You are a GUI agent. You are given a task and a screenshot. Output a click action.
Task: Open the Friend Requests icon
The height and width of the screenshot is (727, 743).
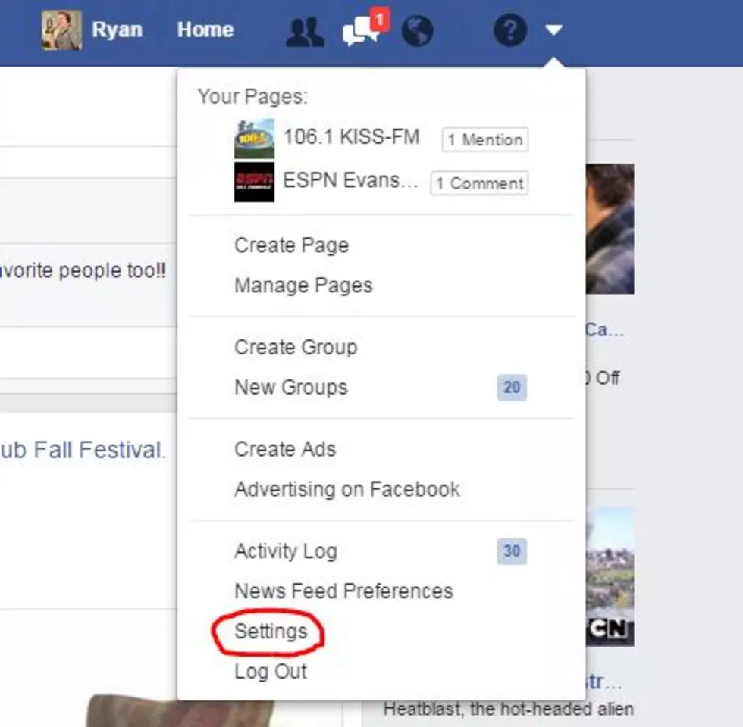pos(305,32)
